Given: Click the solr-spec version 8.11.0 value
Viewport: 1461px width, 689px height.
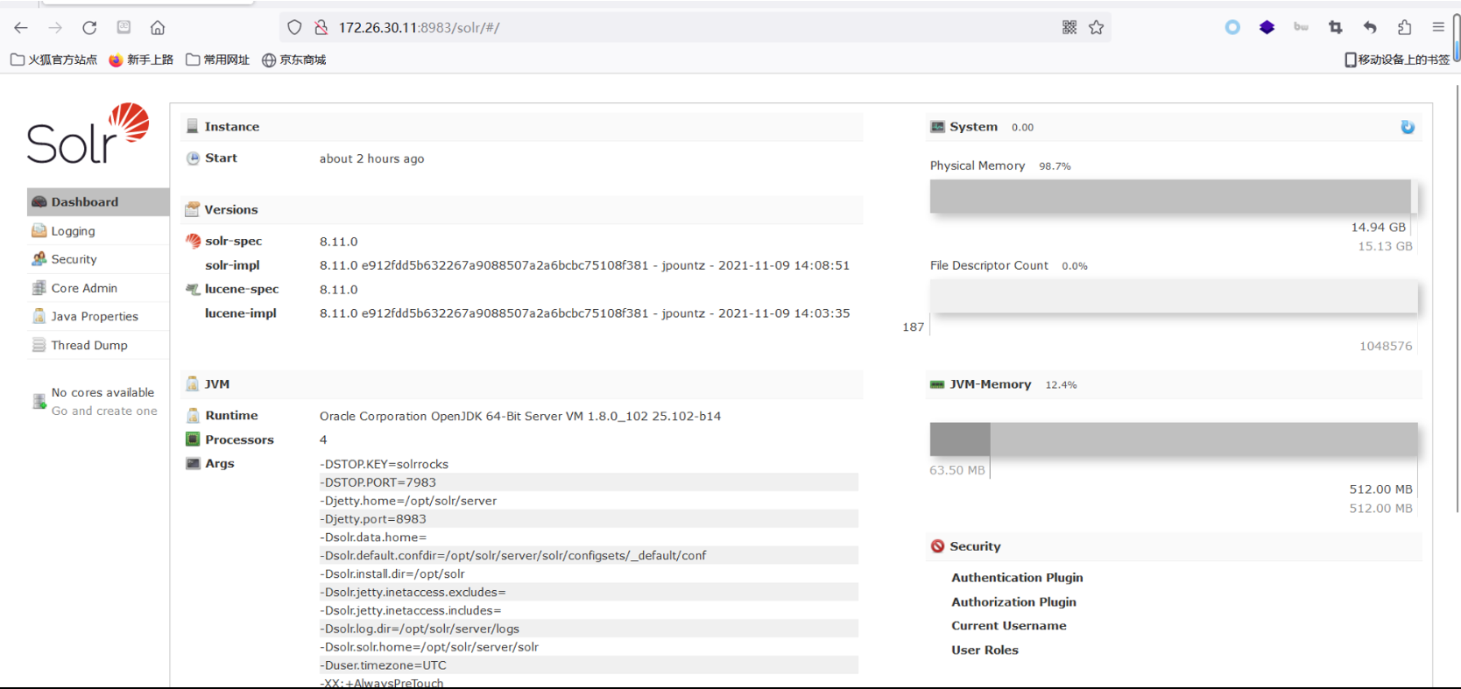Looking at the screenshot, I should 338,242.
